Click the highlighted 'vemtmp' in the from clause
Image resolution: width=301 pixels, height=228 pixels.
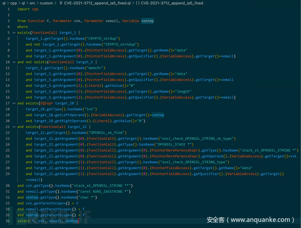tap(147, 21)
